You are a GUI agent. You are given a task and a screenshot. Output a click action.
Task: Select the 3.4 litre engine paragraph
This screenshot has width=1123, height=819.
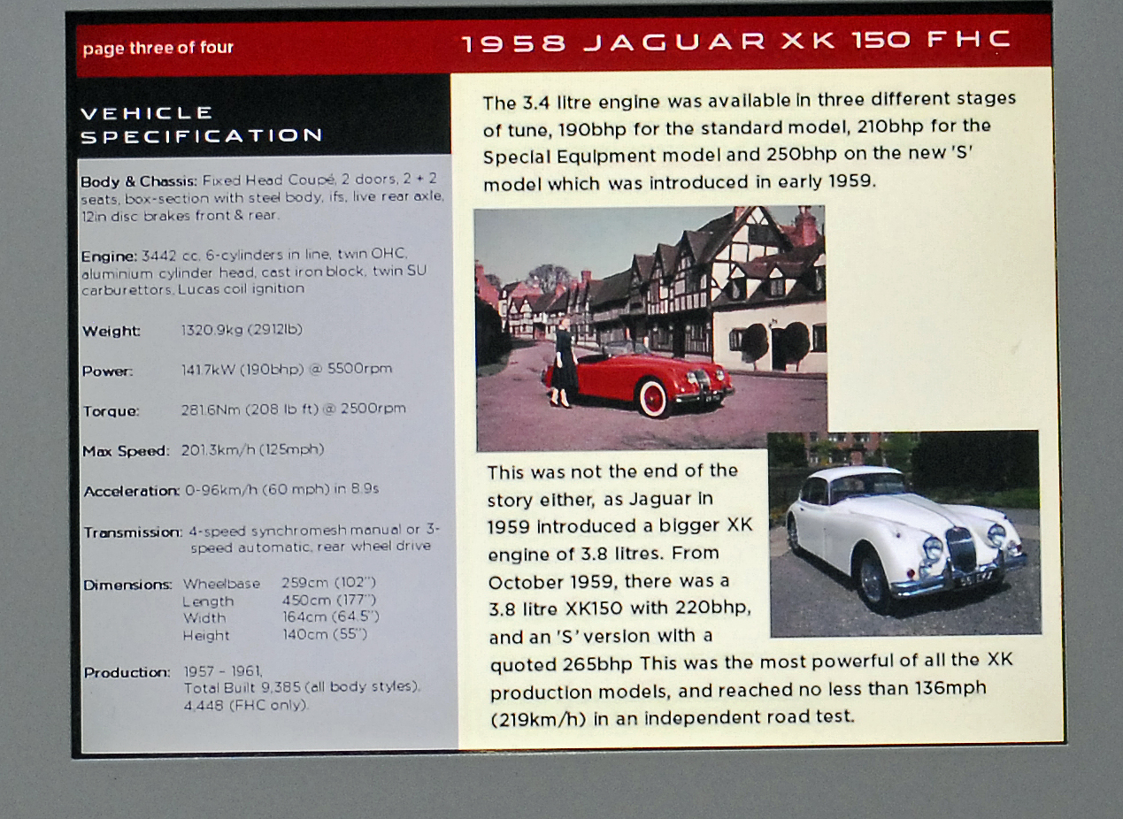tap(749, 141)
